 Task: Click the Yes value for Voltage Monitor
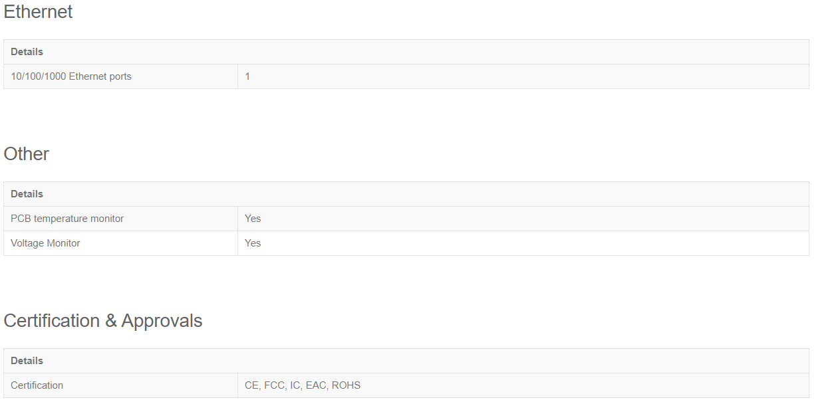[253, 243]
